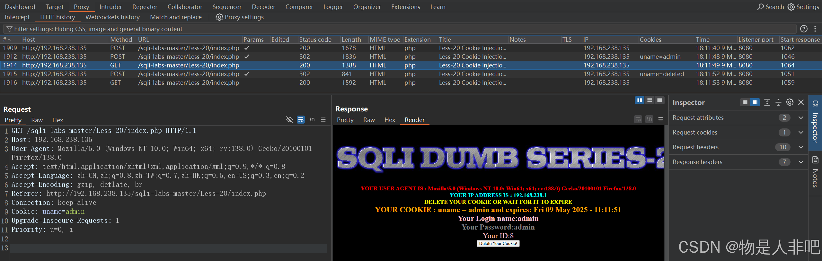Select history row number 1916
Image resolution: width=822 pixels, height=261 pixels.
pyautogui.click(x=411, y=83)
